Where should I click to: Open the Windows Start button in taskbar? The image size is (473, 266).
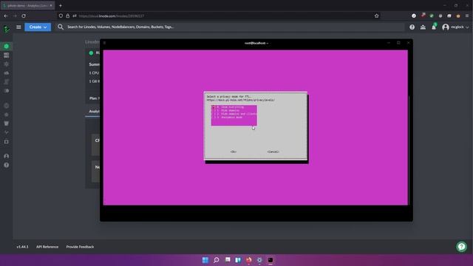point(205,260)
